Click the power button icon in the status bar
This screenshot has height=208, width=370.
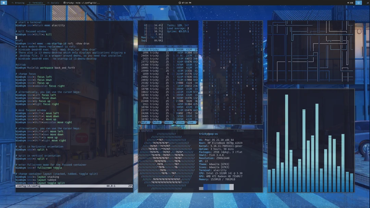point(359,3)
